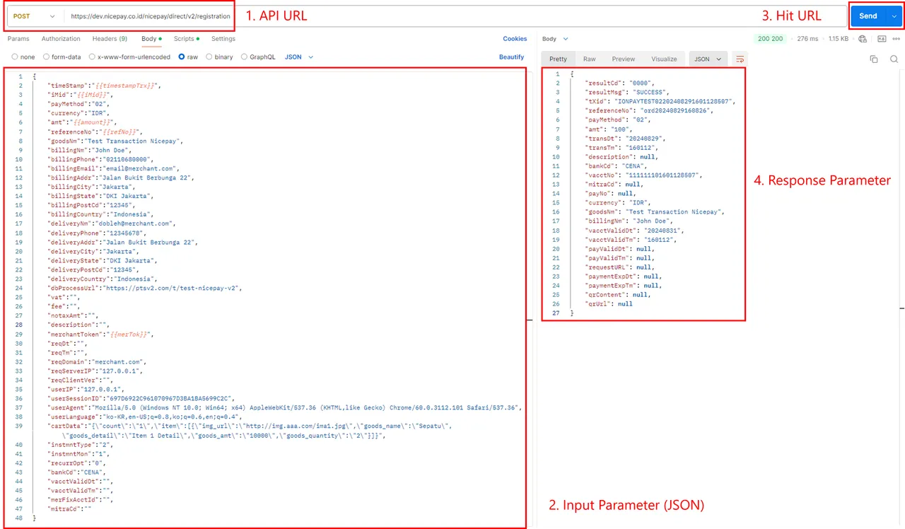Expand the Send button's split arrow
Image resolution: width=905 pixels, height=529 pixels.
[893, 16]
